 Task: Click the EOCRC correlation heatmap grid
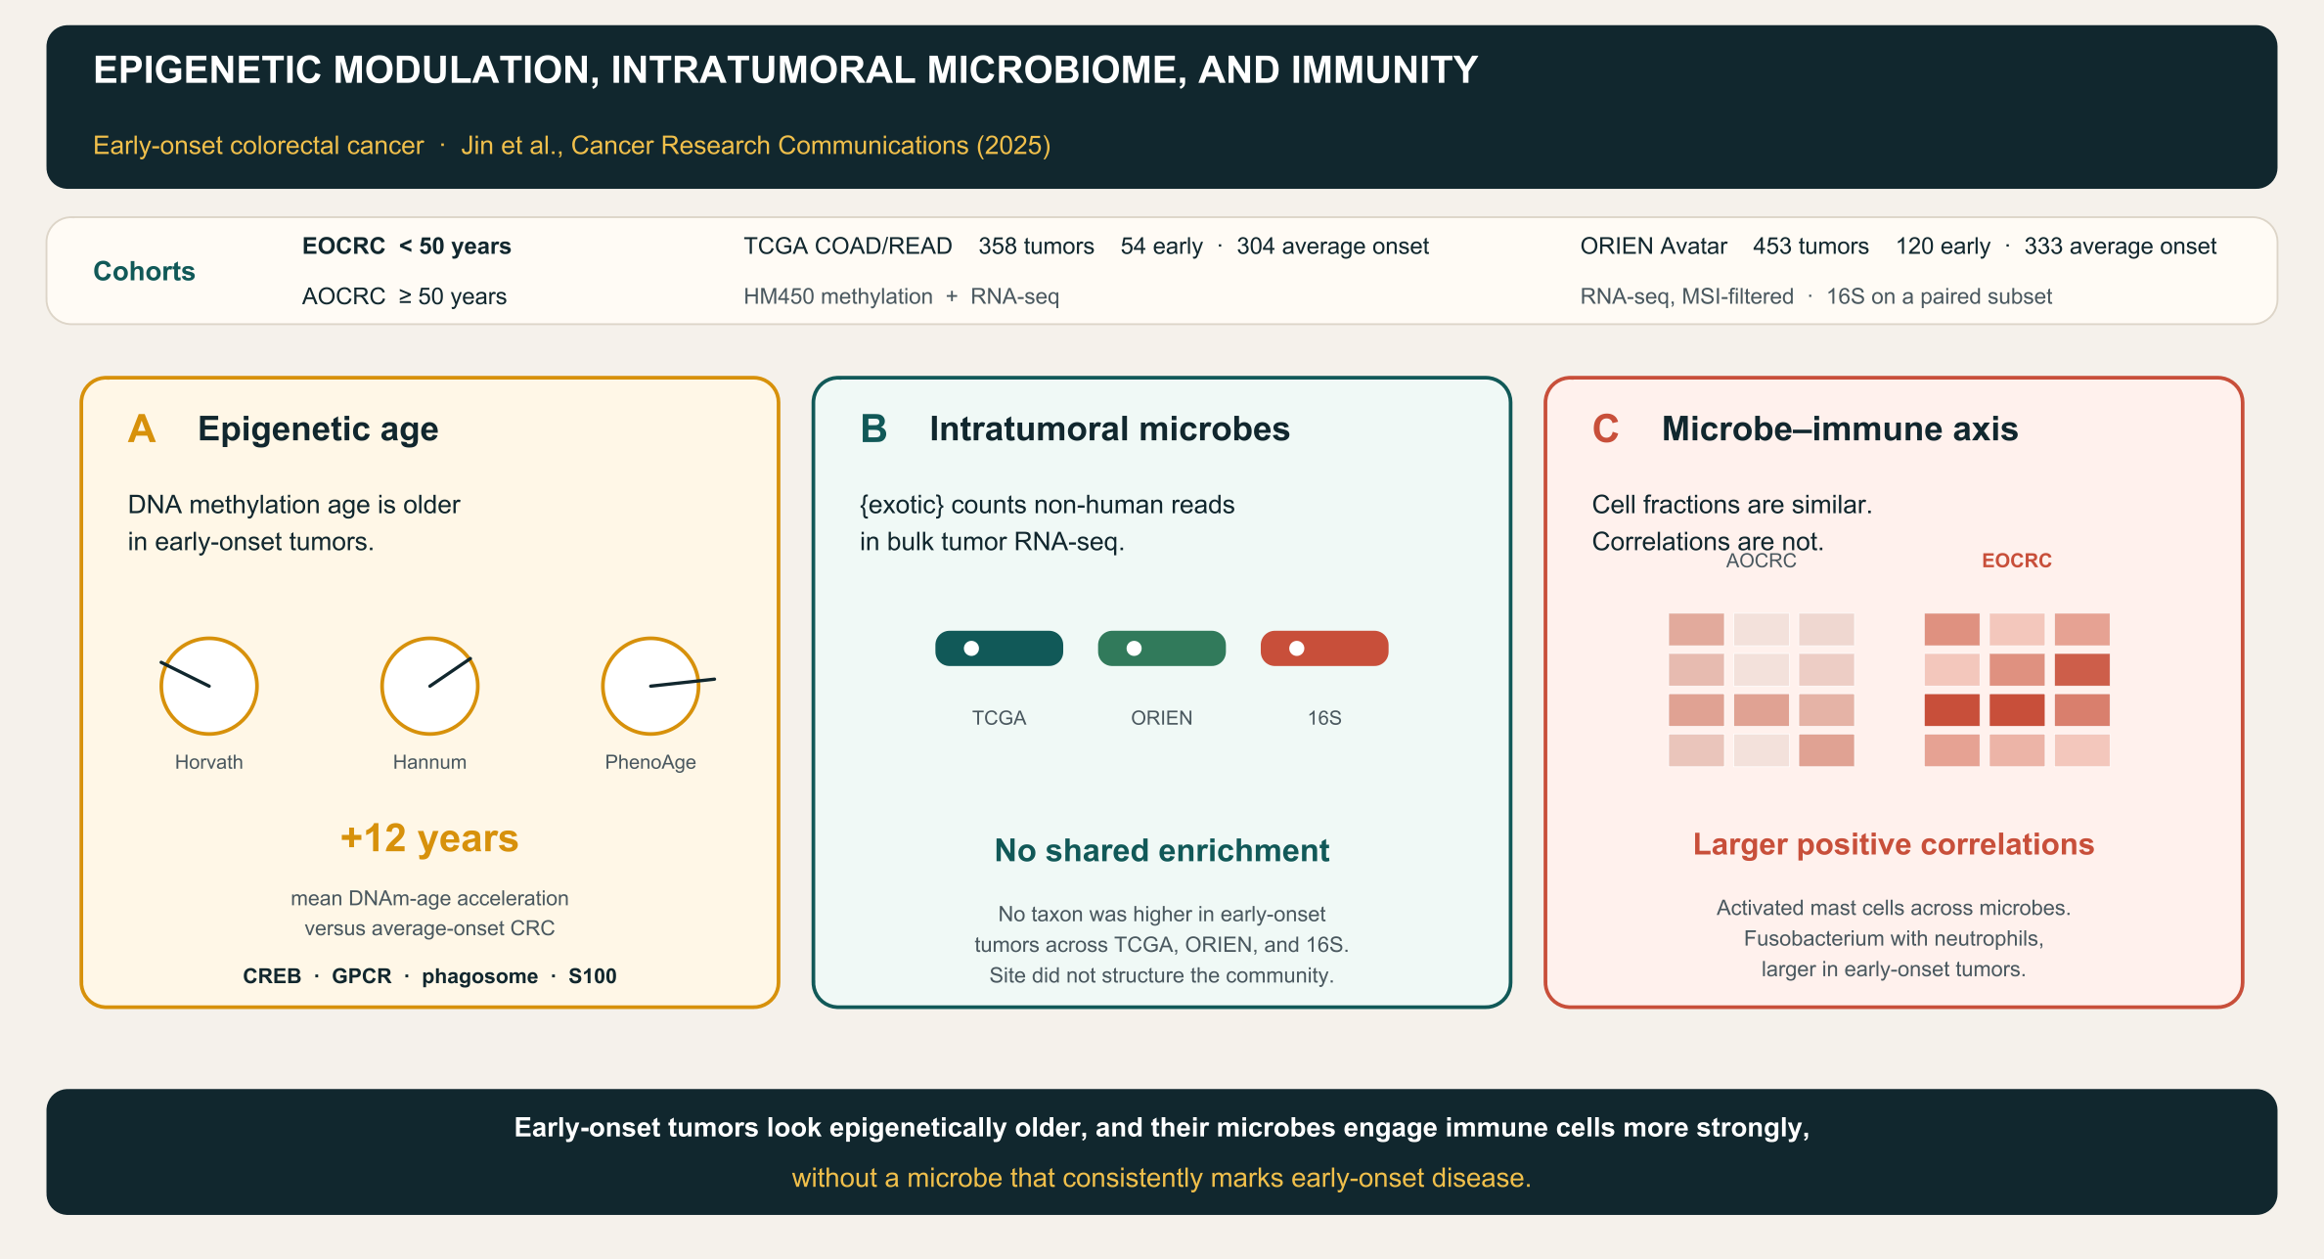pyautogui.click(x=2017, y=690)
